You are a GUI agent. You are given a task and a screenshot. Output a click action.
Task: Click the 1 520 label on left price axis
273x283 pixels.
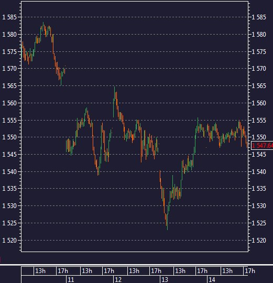point(9,241)
